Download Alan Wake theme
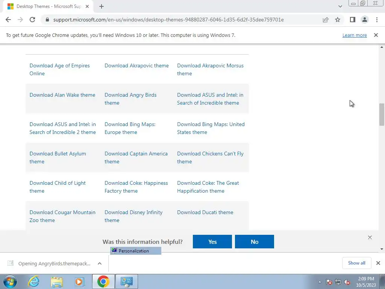 pos(62,95)
